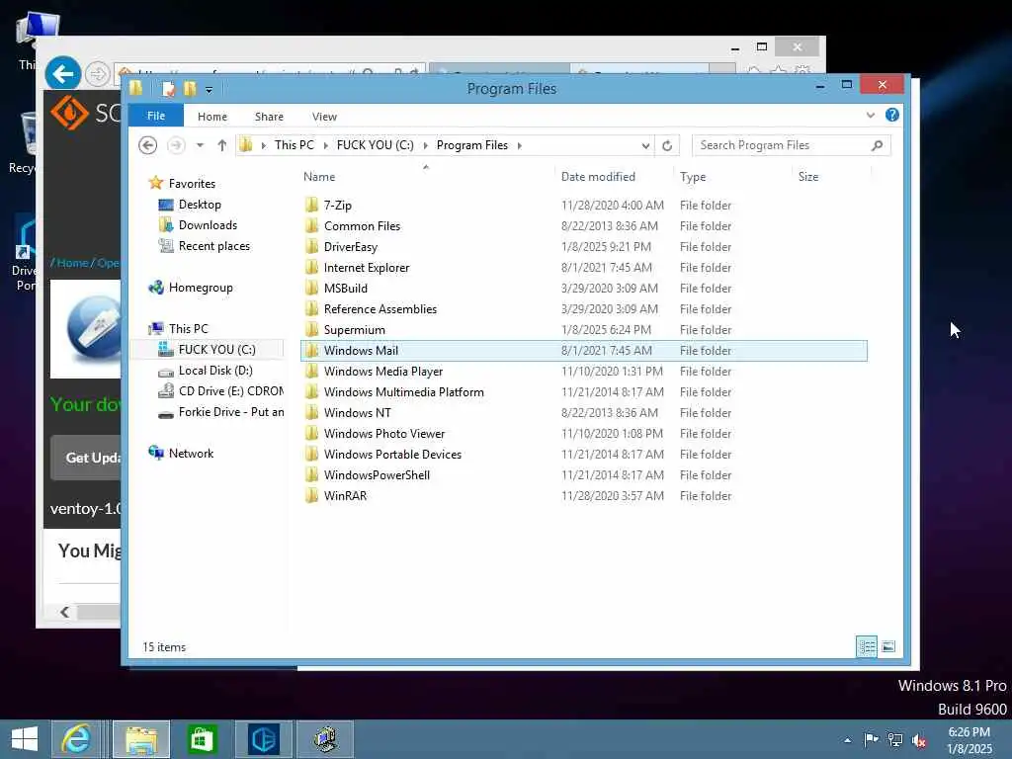Expand the address bar history dropdown
Screen dimensions: 1012x759
pos(644,146)
